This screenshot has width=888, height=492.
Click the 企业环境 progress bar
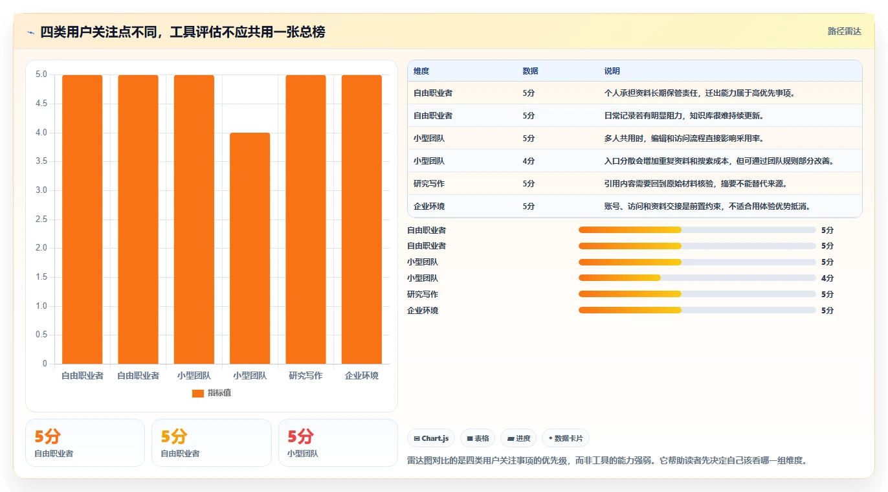(x=697, y=311)
